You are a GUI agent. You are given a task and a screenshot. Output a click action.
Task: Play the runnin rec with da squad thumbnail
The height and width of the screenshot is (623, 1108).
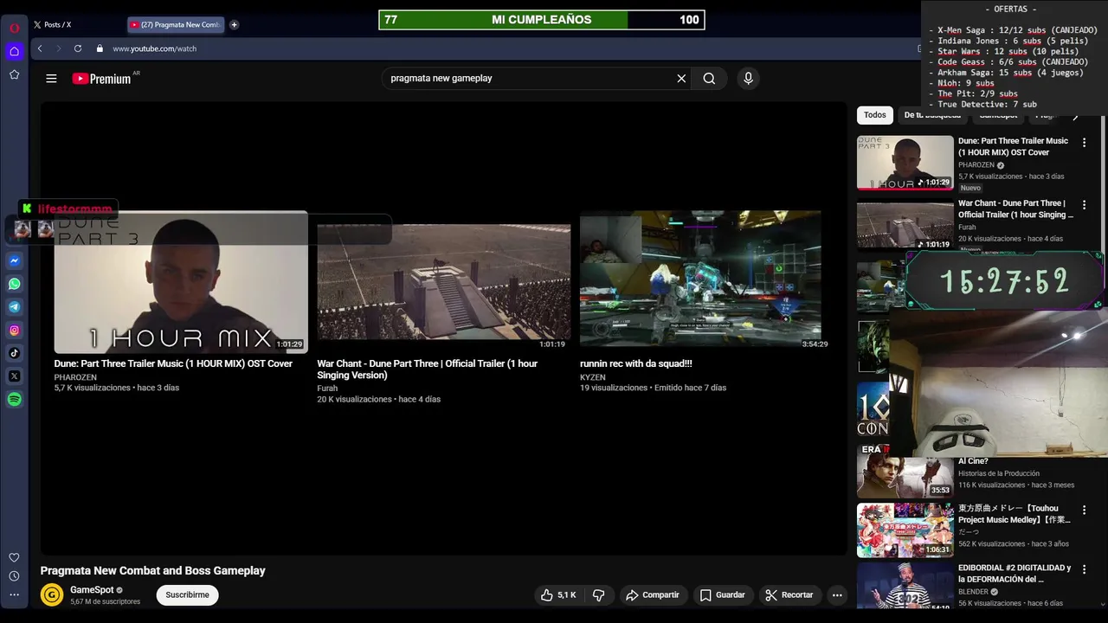700,279
